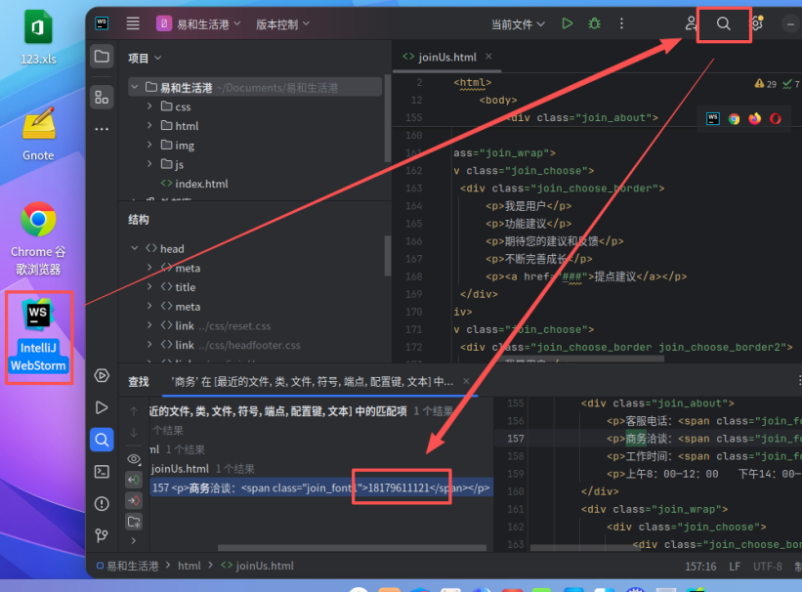Open the Code With Me user icon
Image resolution: width=802 pixels, height=592 pixels.
pyautogui.click(x=691, y=23)
